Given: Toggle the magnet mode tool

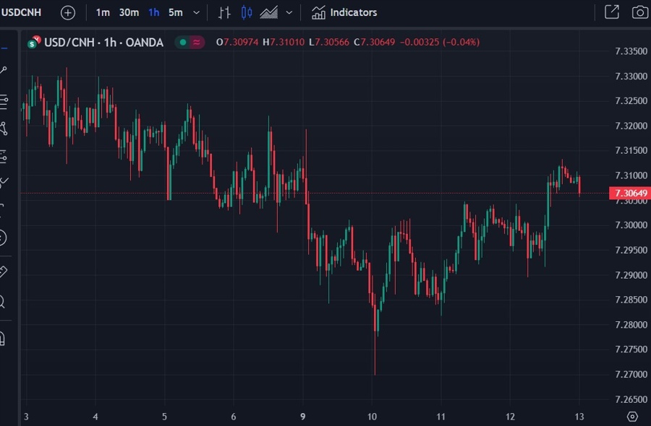Looking at the screenshot, I should 2,339.
